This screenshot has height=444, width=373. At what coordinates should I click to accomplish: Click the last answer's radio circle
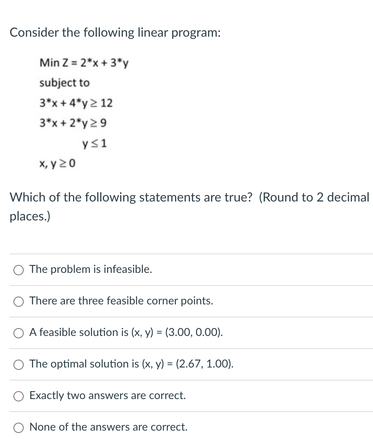point(18,427)
